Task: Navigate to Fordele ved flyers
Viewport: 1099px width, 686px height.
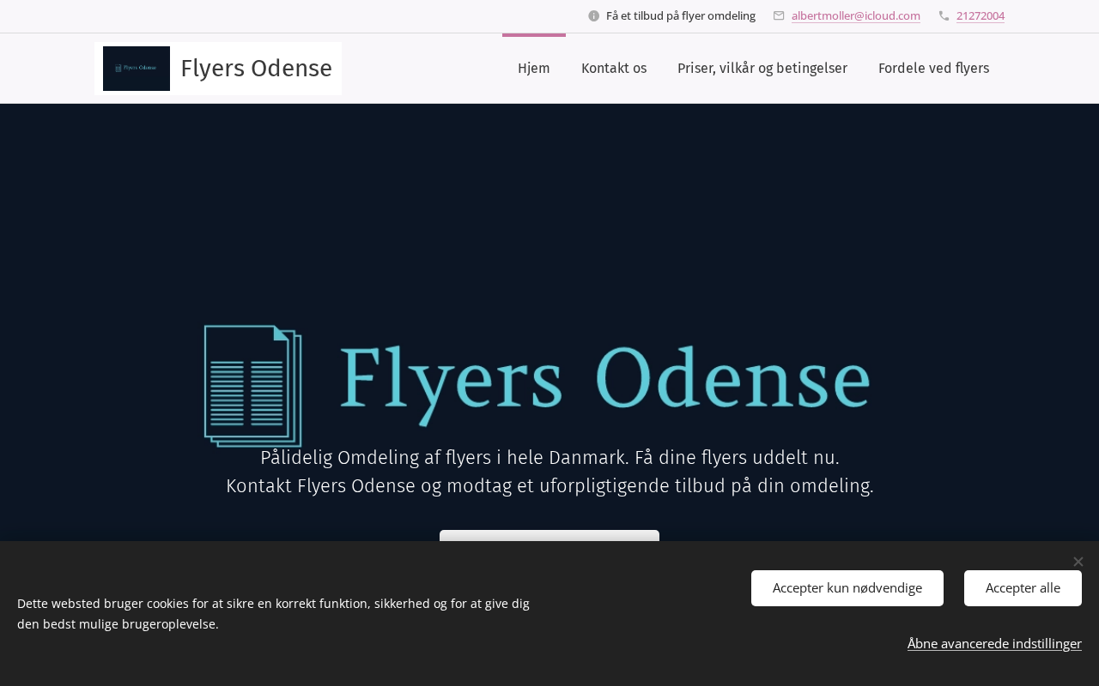Action: point(933,69)
